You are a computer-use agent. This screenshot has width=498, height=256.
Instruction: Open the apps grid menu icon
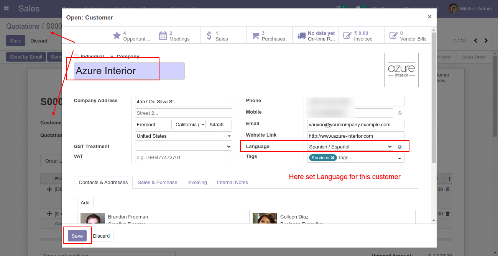(6, 8)
